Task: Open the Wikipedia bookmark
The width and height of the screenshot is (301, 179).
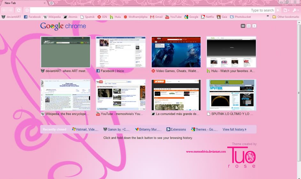Action: [52, 17]
